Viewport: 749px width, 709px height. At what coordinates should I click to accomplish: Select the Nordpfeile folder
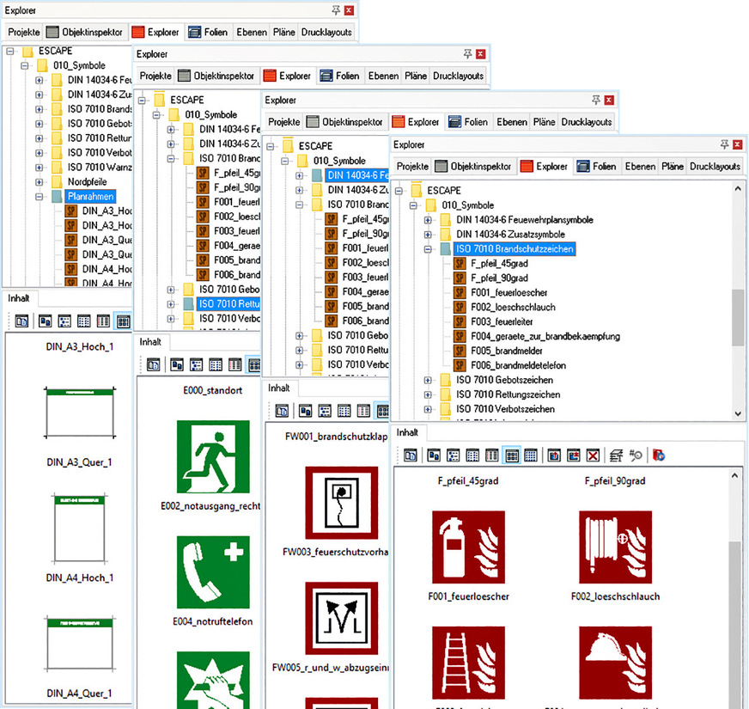pyautogui.click(x=87, y=182)
